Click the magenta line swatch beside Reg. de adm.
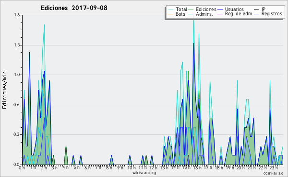Image resolution: width=288 pixels, height=177 pixels. pyautogui.click(x=220, y=14)
